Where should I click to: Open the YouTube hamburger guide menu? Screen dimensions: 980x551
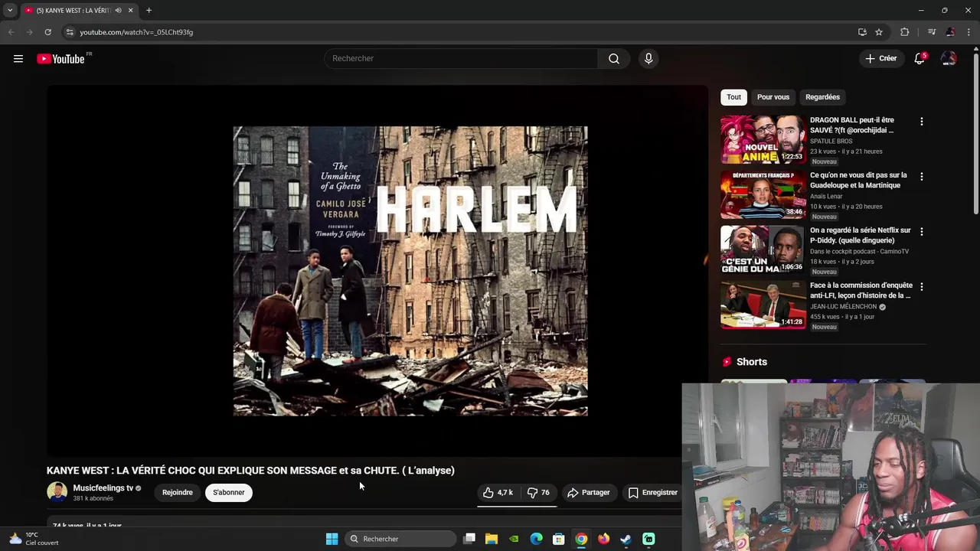[x=18, y=59]
